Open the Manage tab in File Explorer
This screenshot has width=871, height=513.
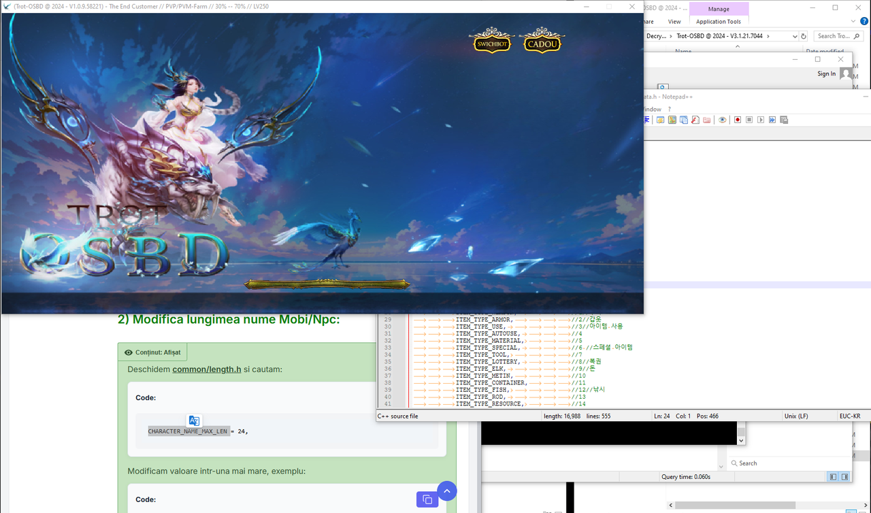pos(719,9)
